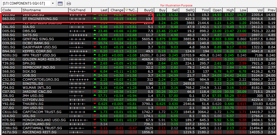Viewport: 277px width, 135px height.
Task: Click the down arrow in CAPITAMALL TRUST.SG row
Action: coord(95,128)
